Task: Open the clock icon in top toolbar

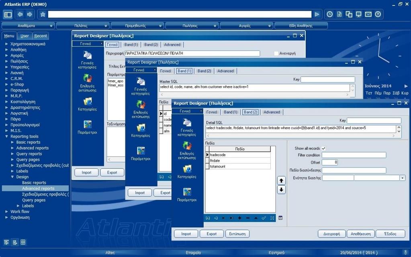Action: [x=329, y=14]
